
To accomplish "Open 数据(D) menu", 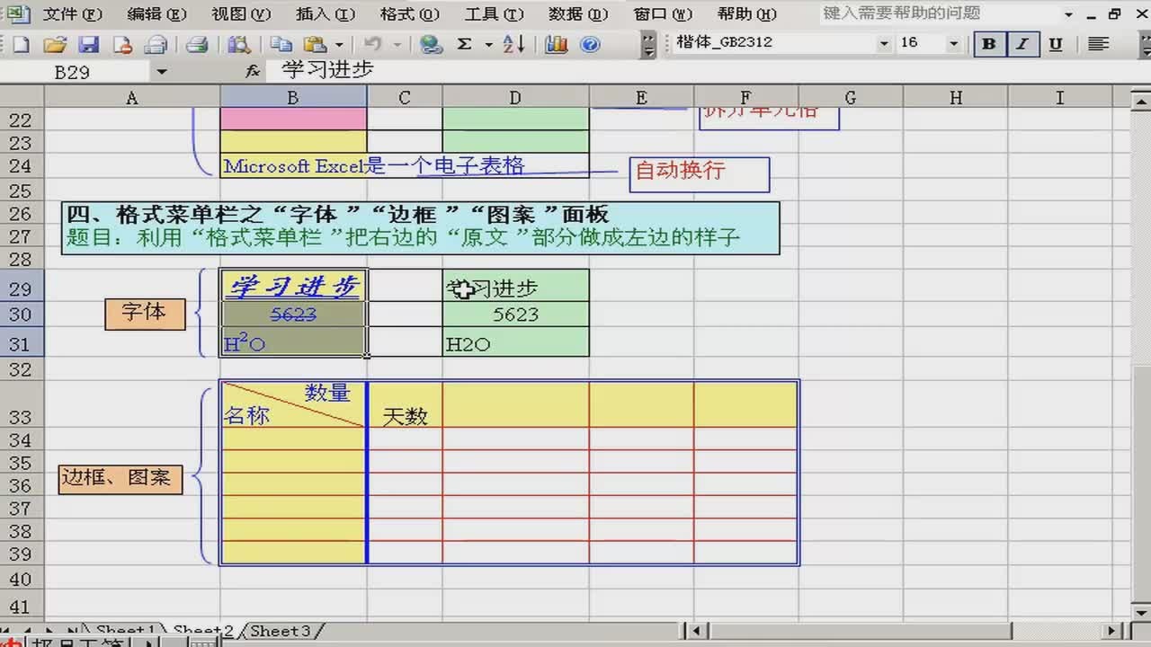I will click(578, 14).
